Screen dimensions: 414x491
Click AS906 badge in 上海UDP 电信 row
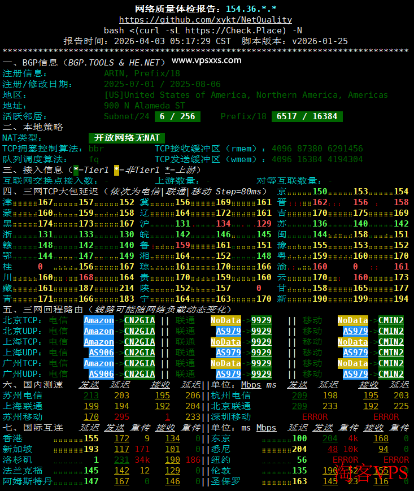(x=101, y=353)
